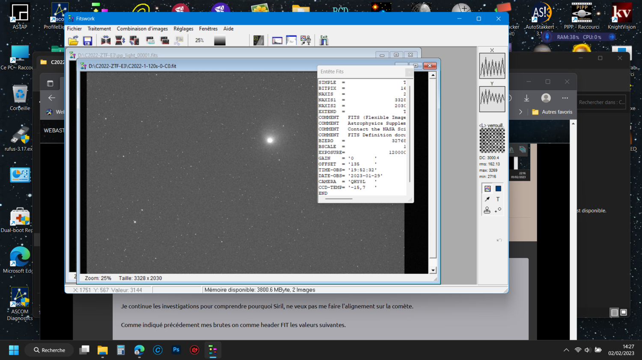Screen dimensions: 642x360
Task: Click the magnified pixel preview under verrouill.
Action: pyautogui.click(x=492, y=140)
